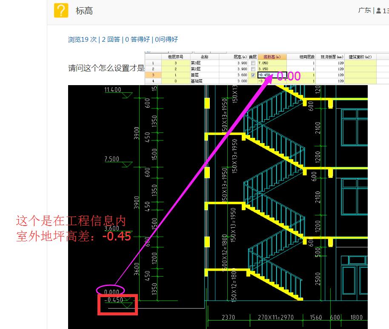
Task: Uncheck the 首层 checkbox in the 首层 row
Action: click(x=253, y=75)
